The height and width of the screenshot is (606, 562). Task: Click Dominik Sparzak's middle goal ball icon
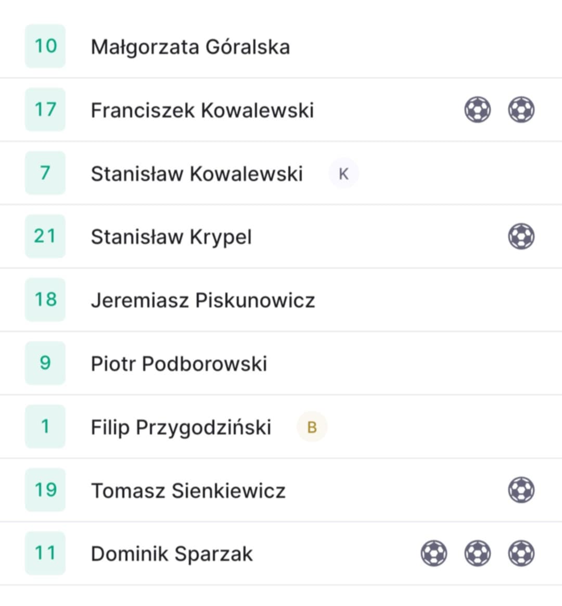pos(477,553)
